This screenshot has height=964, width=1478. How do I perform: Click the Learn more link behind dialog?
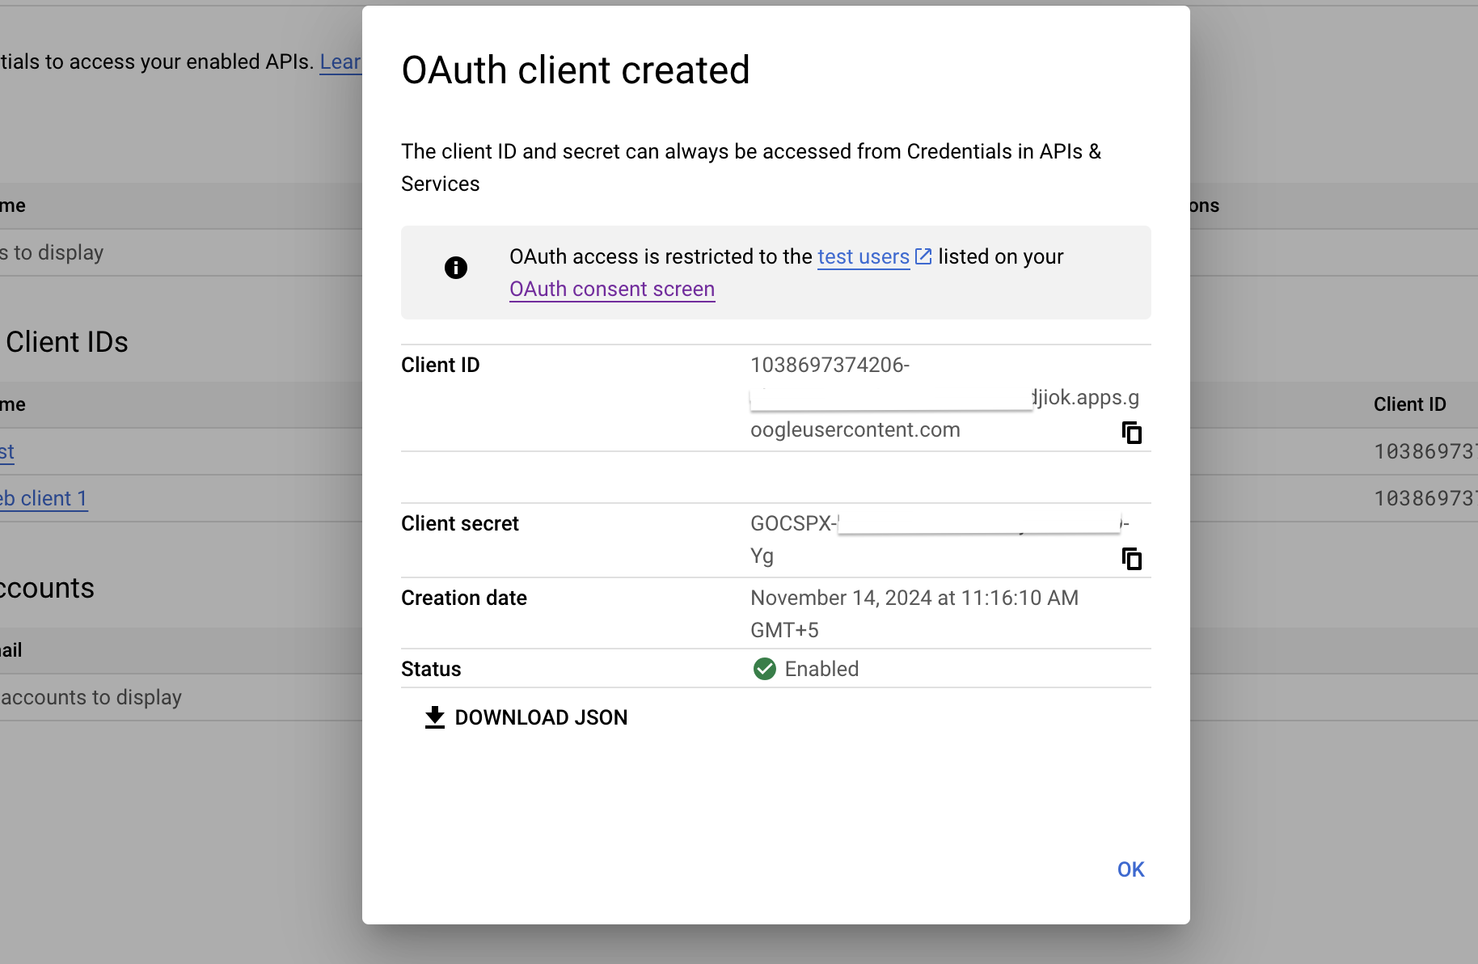340,62
